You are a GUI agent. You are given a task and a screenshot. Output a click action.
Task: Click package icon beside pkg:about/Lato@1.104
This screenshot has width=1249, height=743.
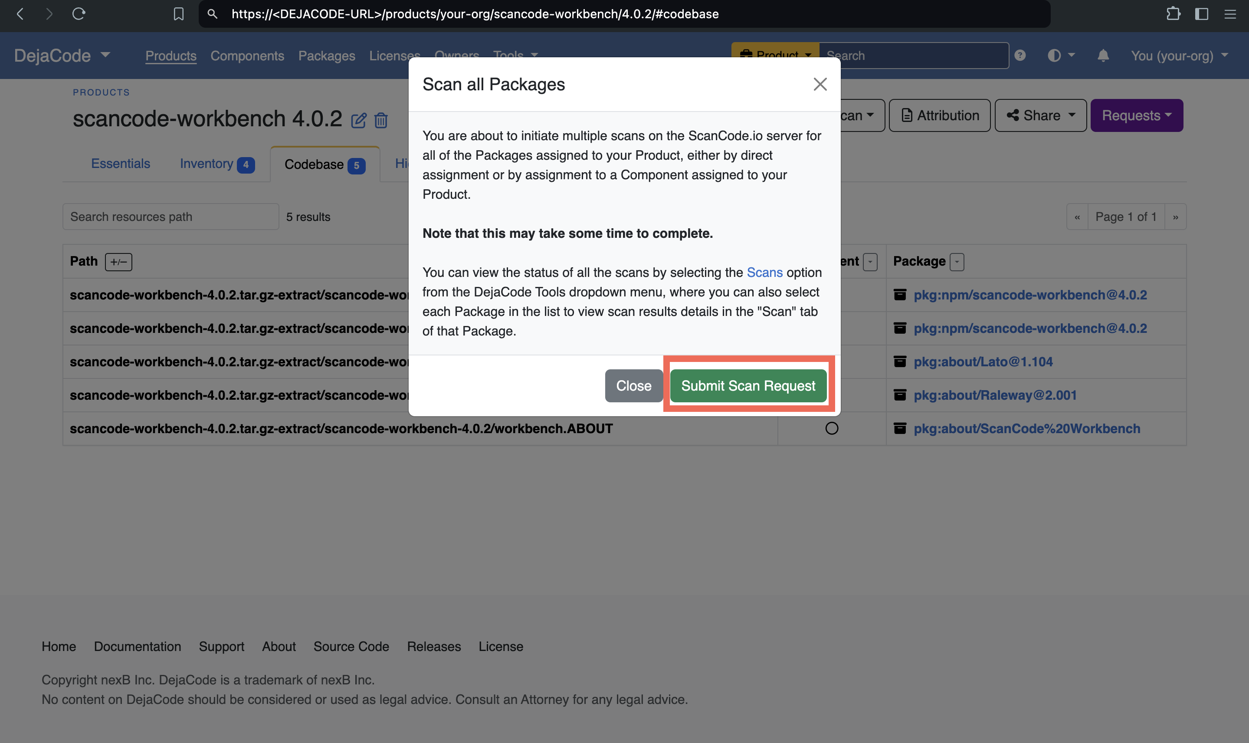pos(900,362)
